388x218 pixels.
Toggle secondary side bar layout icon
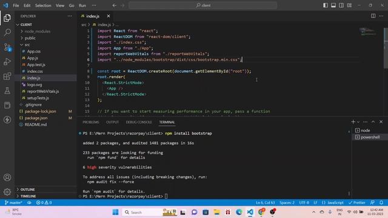coord(341,5)
